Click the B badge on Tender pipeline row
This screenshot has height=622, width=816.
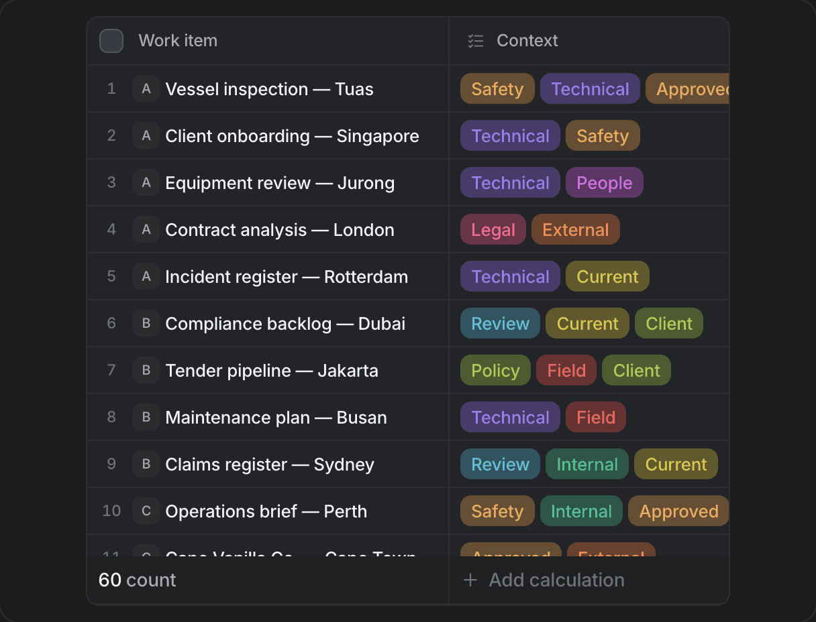pos(146,370)
